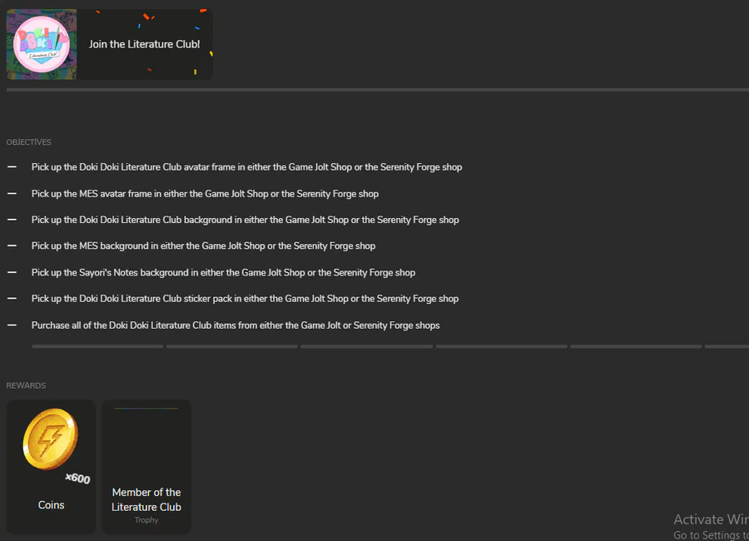Click fifth segment of purchase progress bar
This screenshot has width=749, height=541.
point(637,346)
